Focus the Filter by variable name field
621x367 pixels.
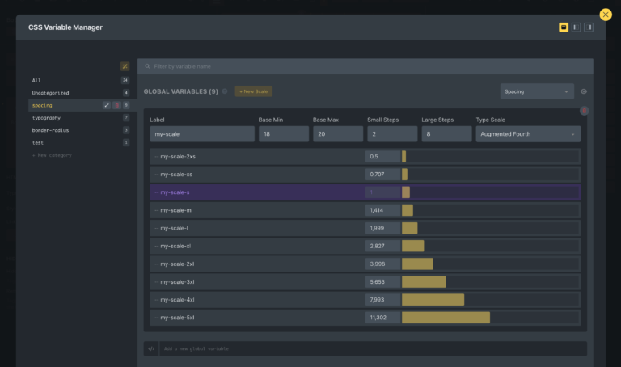[x=365, y=66]
